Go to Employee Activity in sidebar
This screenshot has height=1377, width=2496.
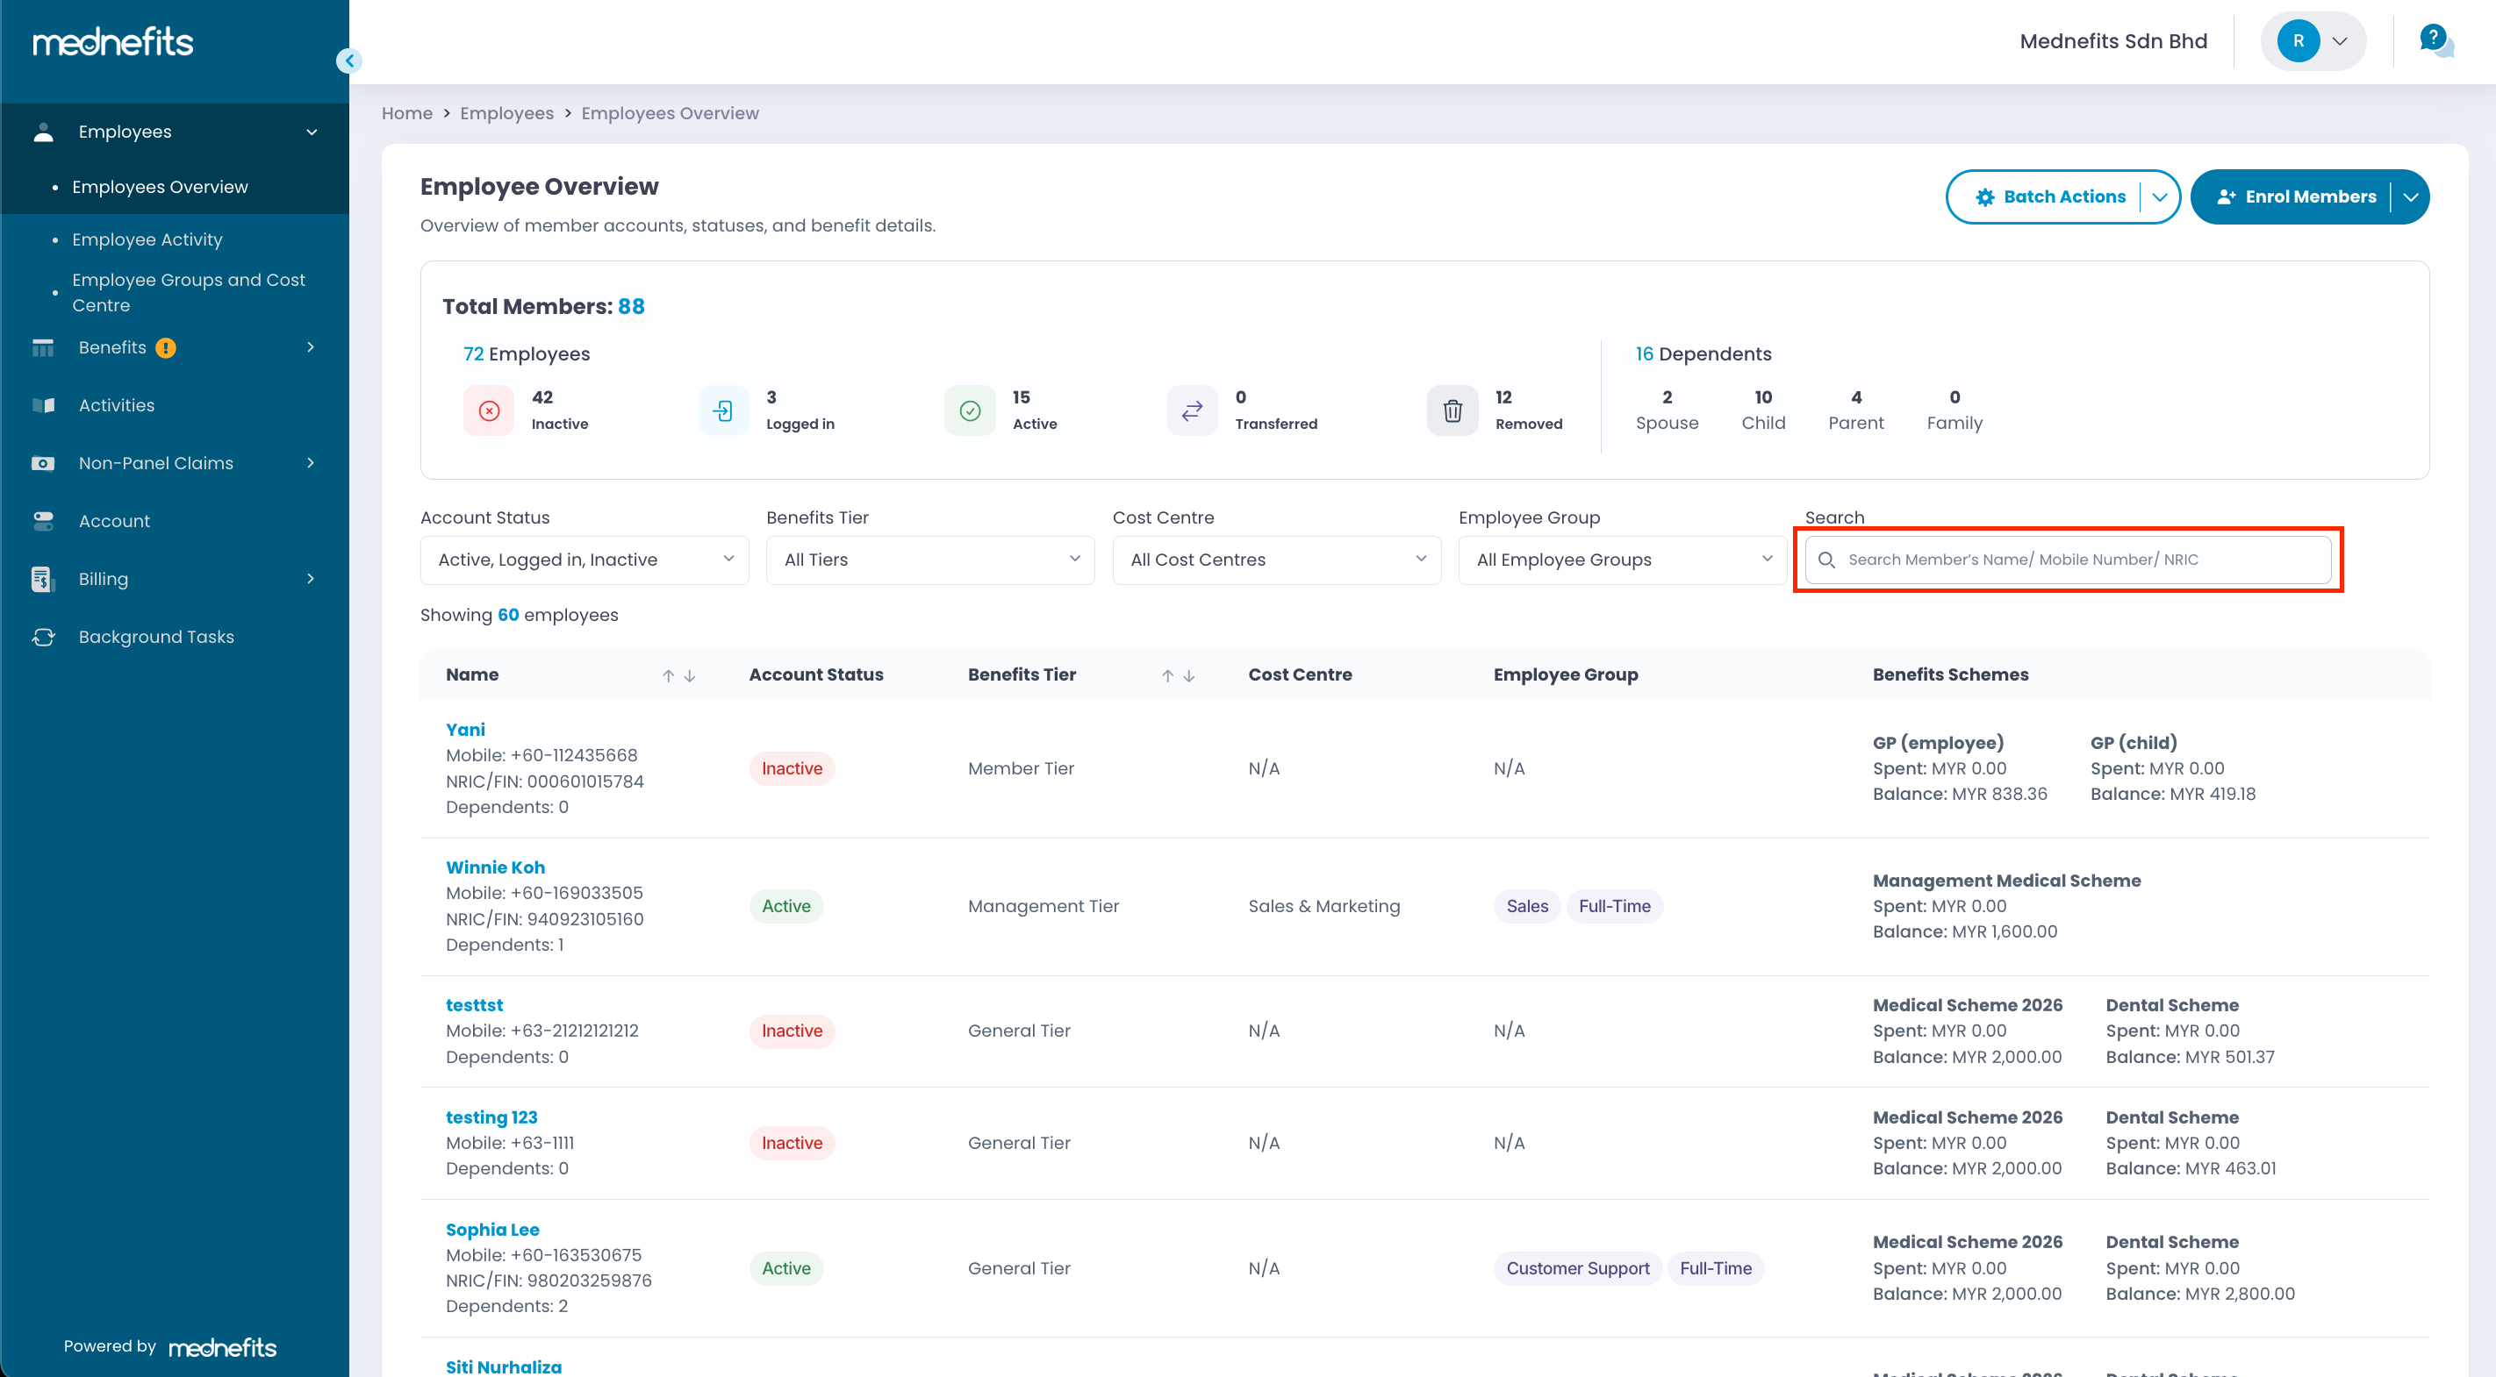coord(147,239)
